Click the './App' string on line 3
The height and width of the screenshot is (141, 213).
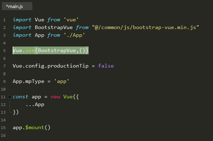[74, 35]
